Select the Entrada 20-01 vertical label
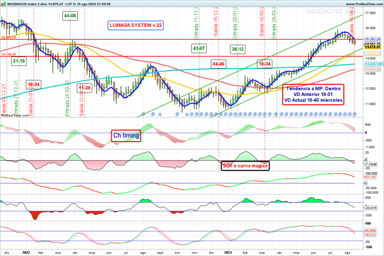The width and height of the screenshot is (384, 256). (x=235, y=23)
